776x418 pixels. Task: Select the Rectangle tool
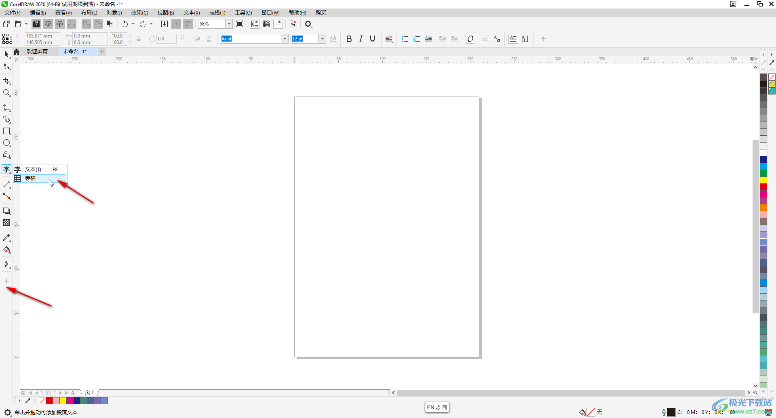6,131
